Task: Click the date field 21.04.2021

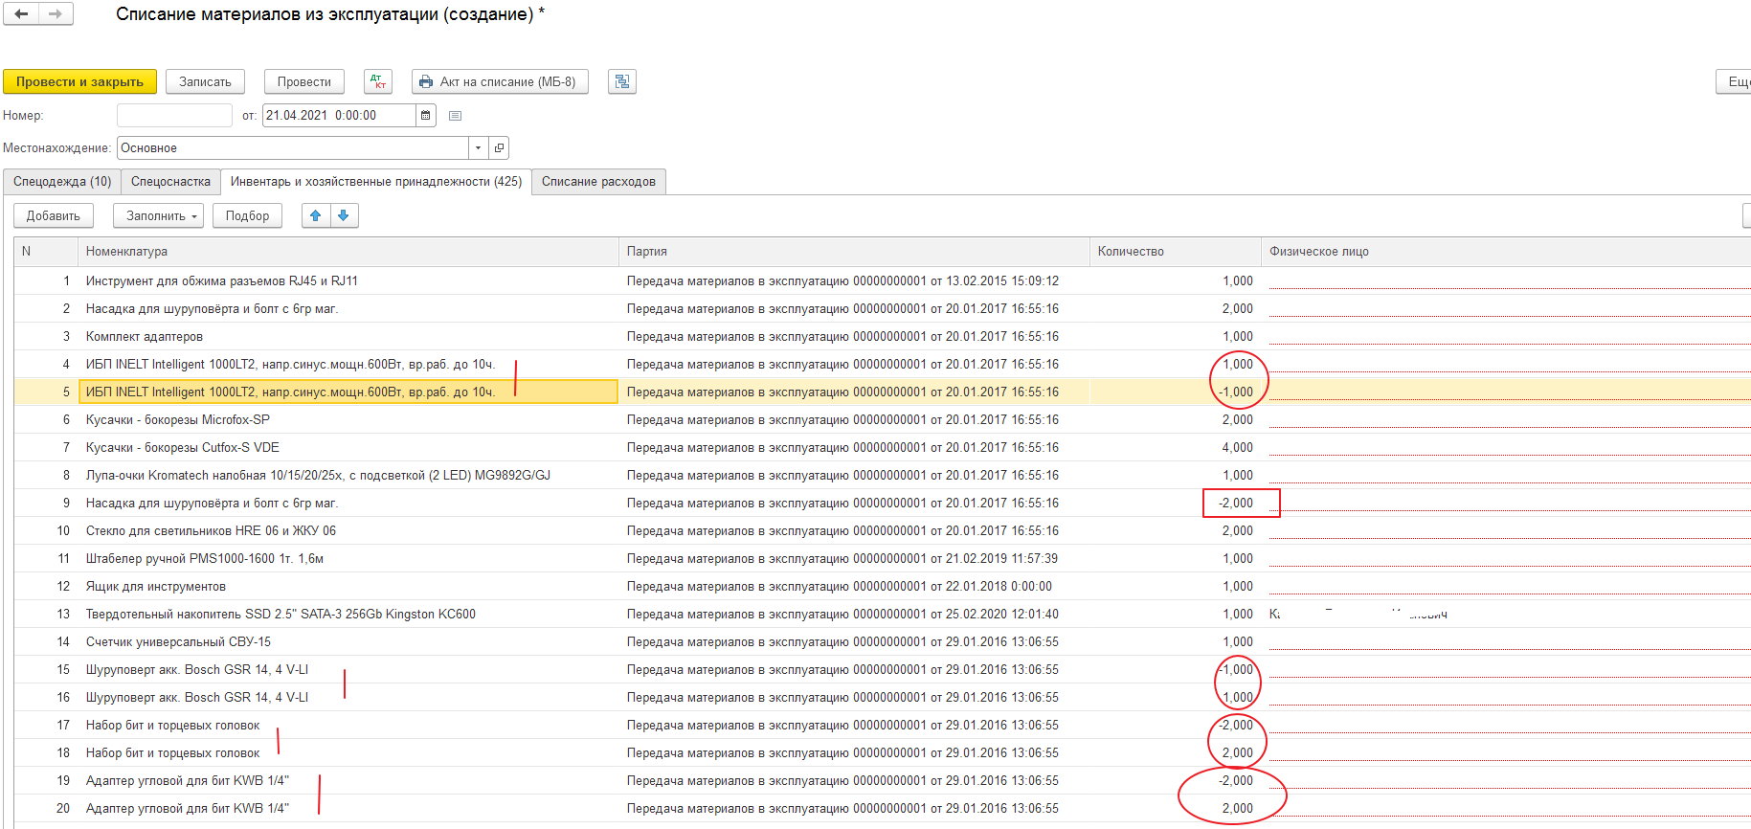Action: pos(339,116)
